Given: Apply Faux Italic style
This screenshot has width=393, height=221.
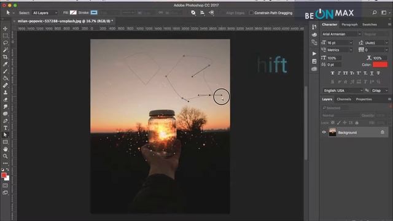Looking at the screenshot, I should [339, 73].
